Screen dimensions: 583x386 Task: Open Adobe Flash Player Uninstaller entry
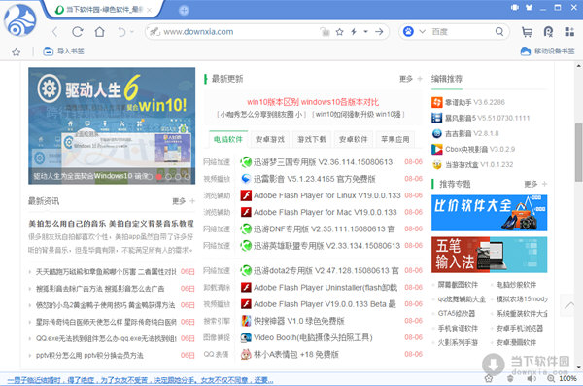(326, 288)
